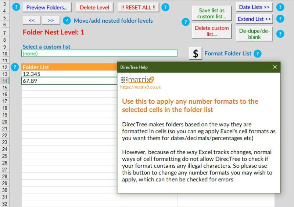This screenshot has height=207, width=294.
Task: Select row header 30
Action: pos(4,190)
